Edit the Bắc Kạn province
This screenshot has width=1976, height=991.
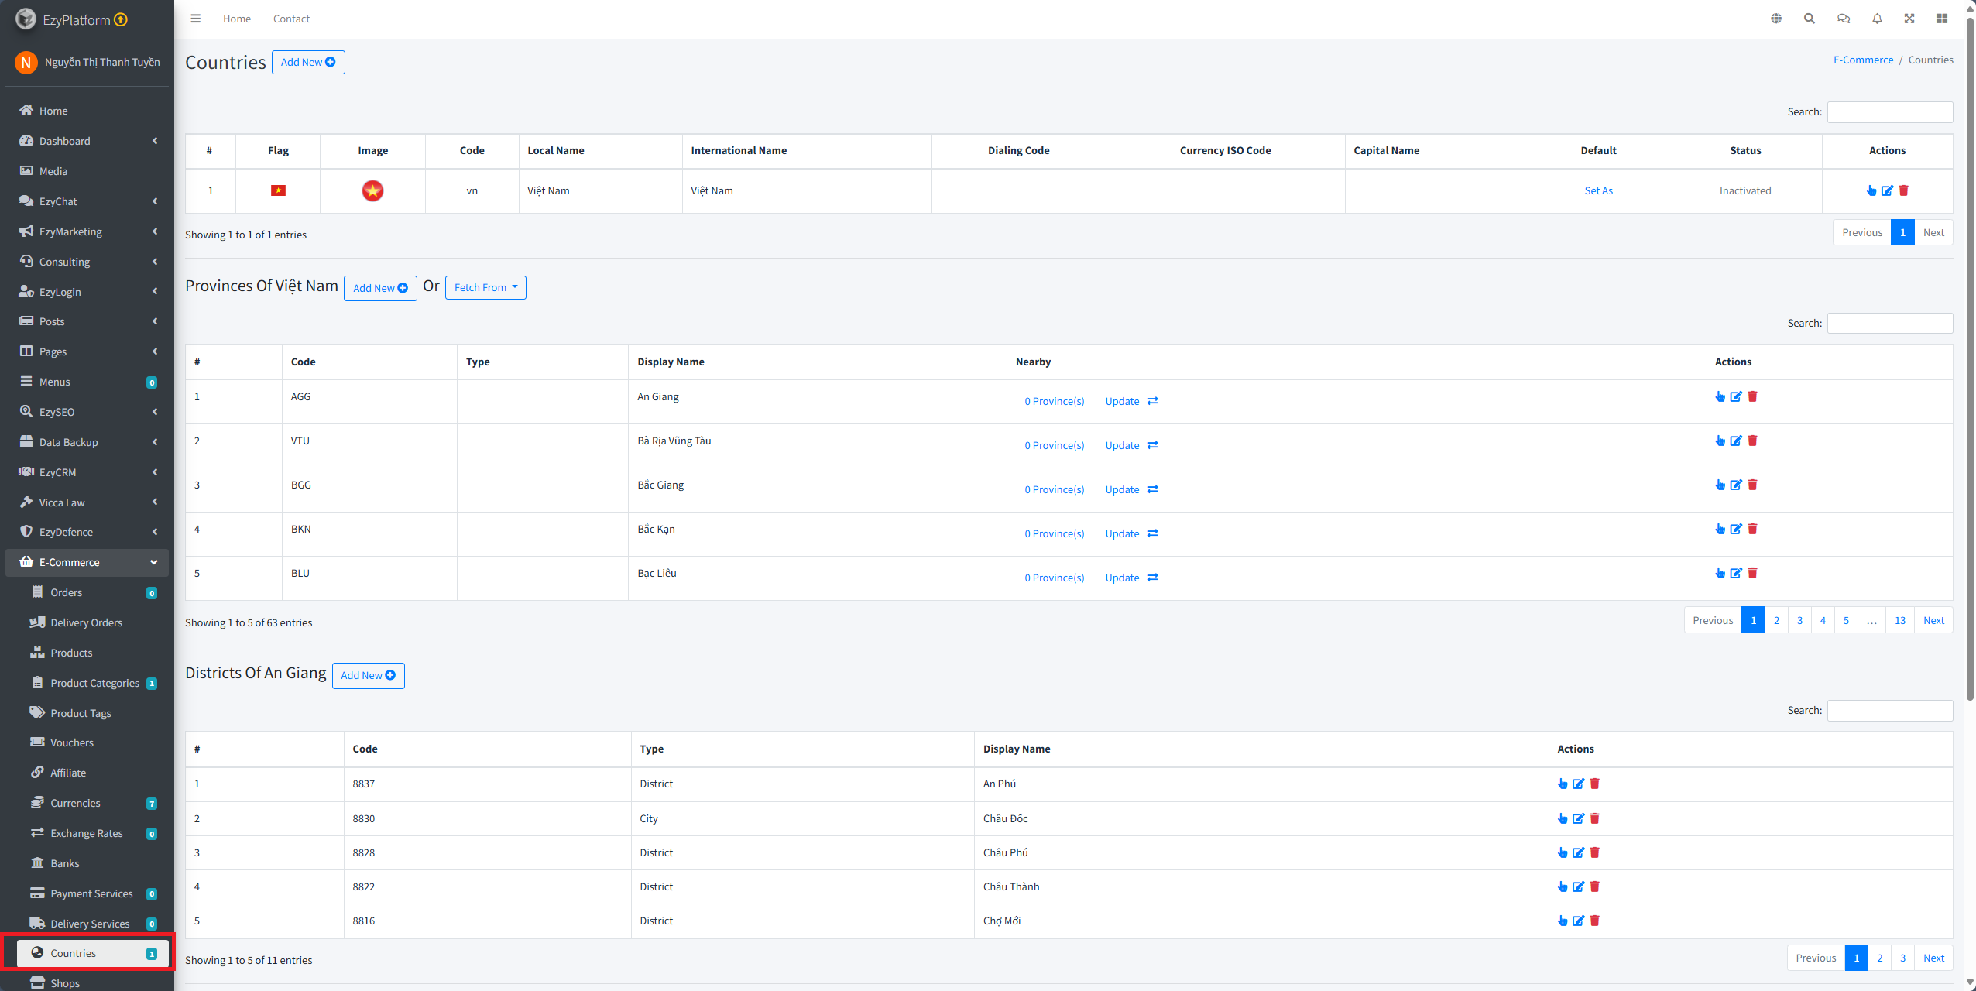(x=1737, y=529)
